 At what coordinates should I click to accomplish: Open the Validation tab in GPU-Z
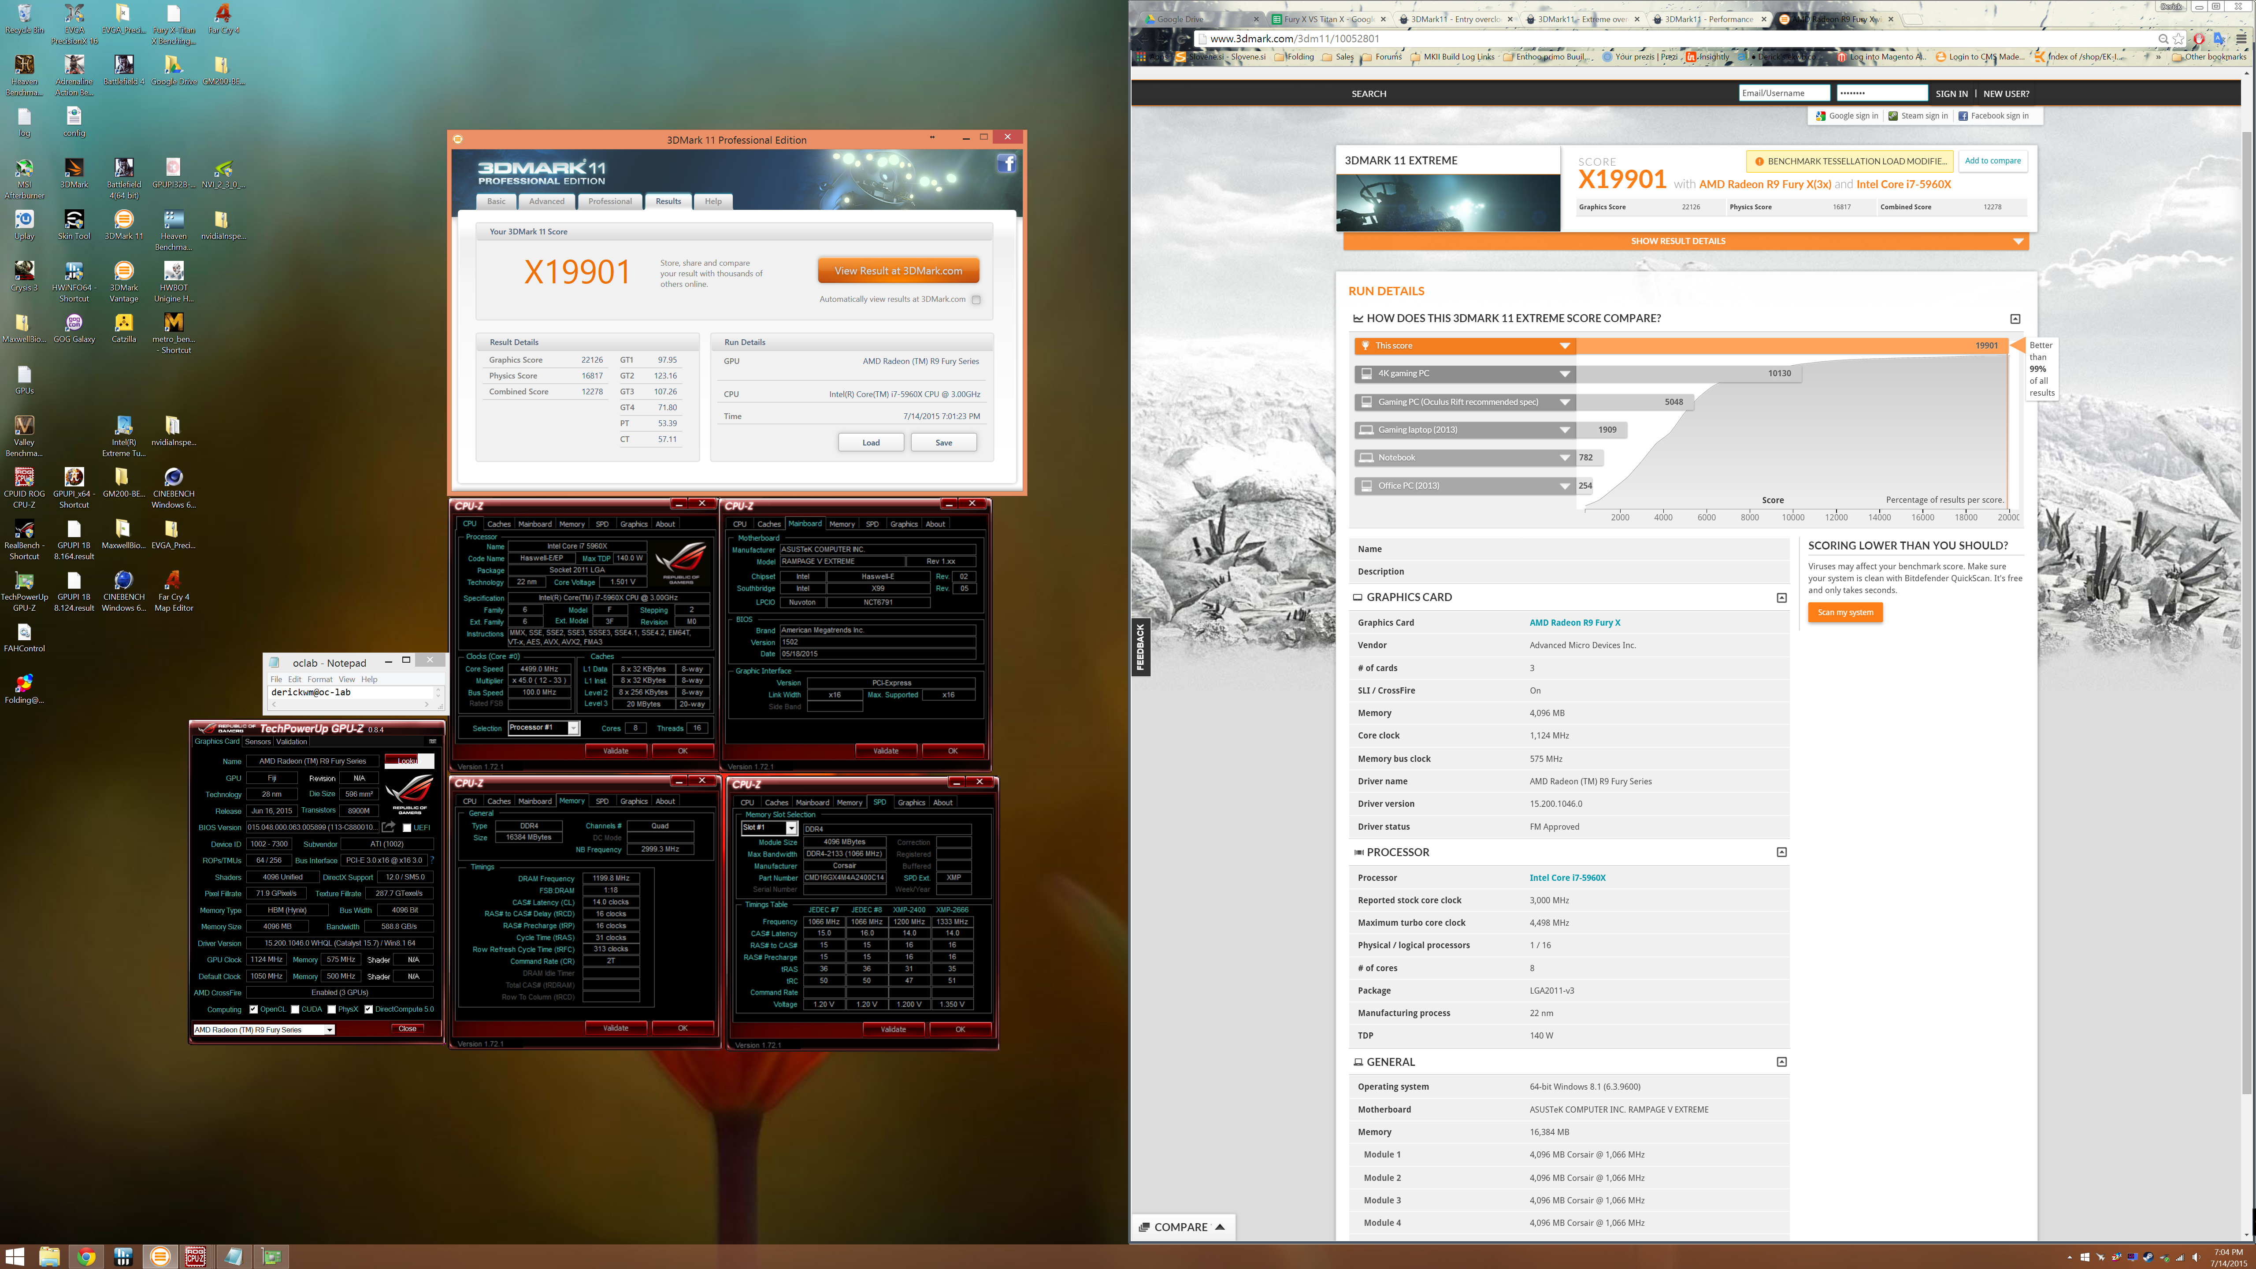point(292,742)
